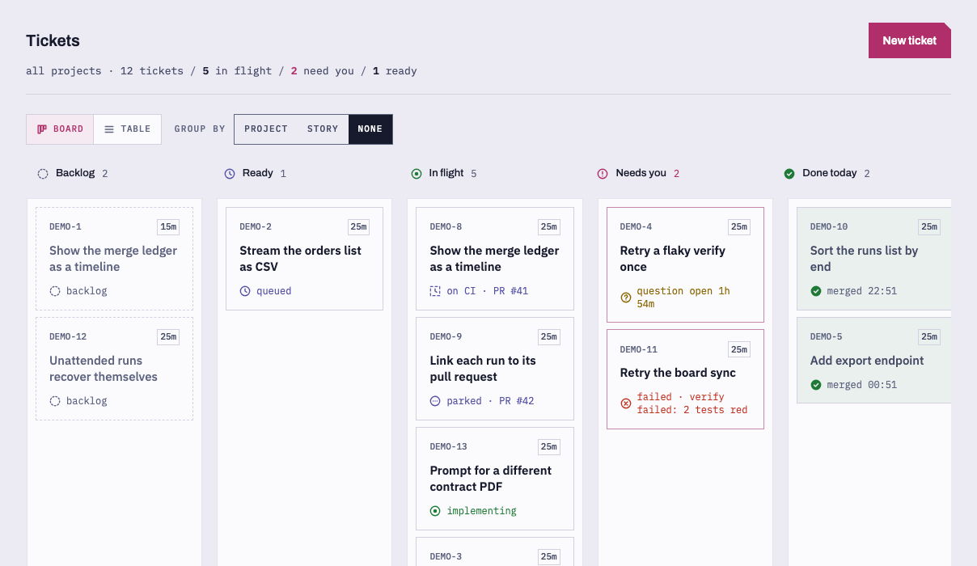977x566 pixels.
Task: Click the Ready column clock icon
Action: click(x=230, y=173)
